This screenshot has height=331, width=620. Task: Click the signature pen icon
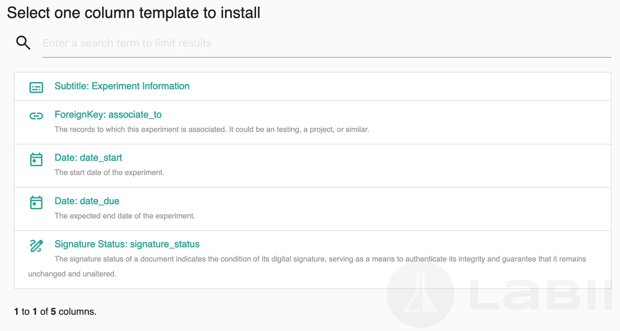coord(36,246)
